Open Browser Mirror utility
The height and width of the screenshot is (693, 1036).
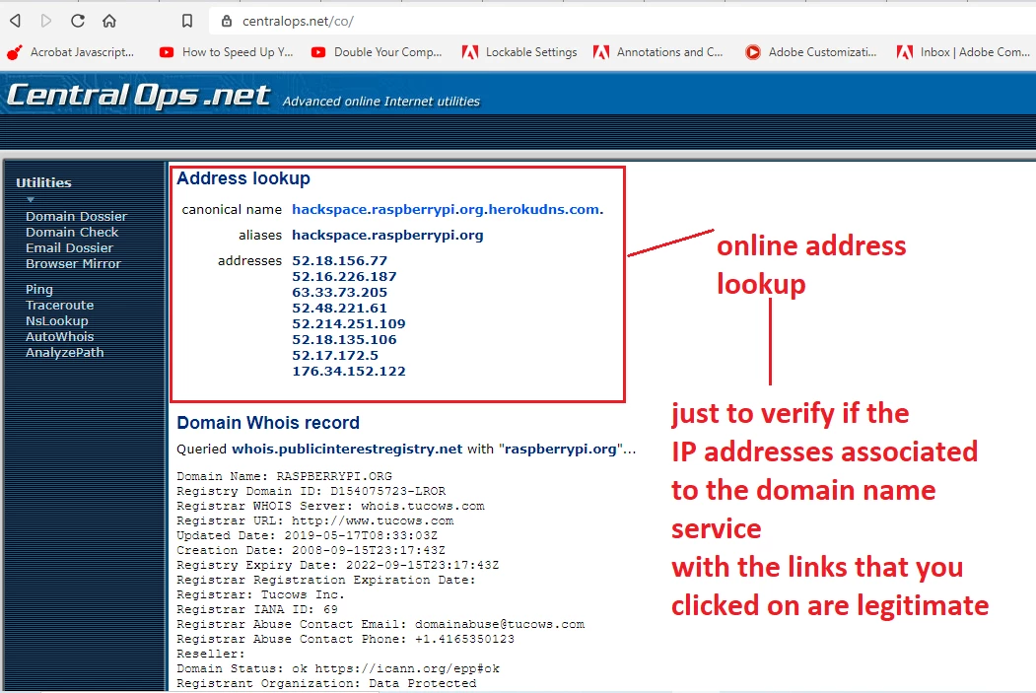73,263
